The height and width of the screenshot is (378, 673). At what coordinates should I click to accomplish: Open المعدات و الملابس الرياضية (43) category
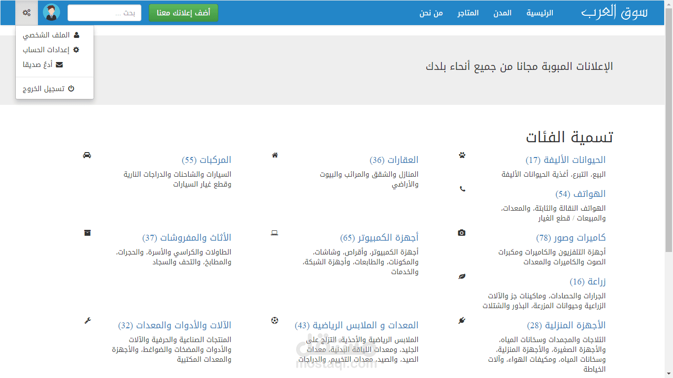tap(357, 325)
